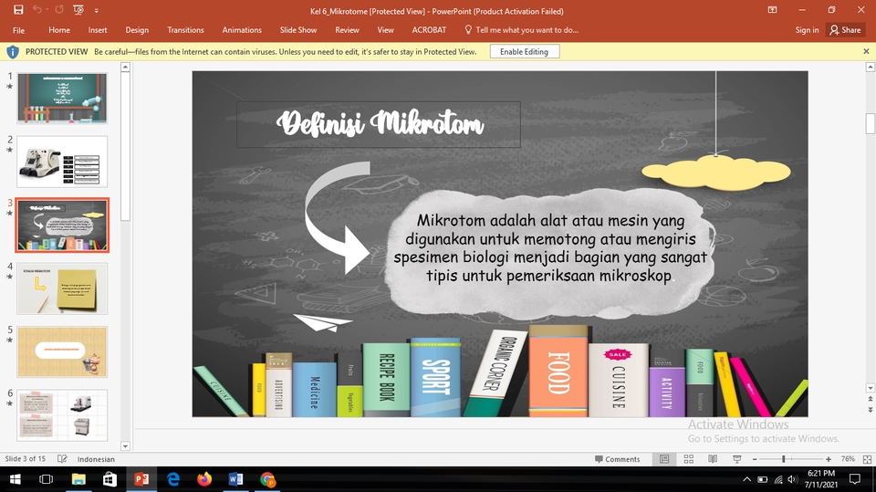Click thumbnail pane scroll-up arrow
Viewport: 876px width, 492px height.
pos(125,68)
